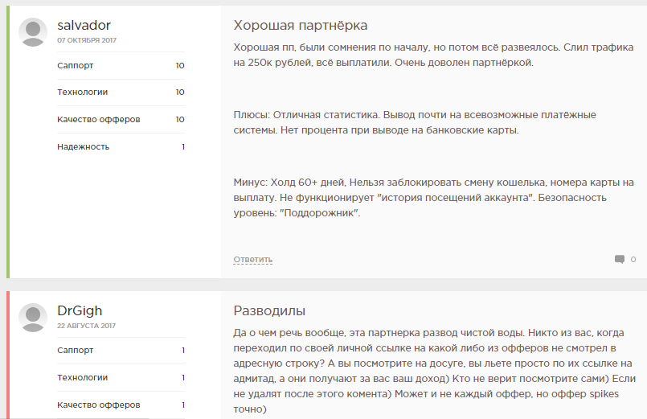Click salvador's Технологии rating row

coord(121,92)
